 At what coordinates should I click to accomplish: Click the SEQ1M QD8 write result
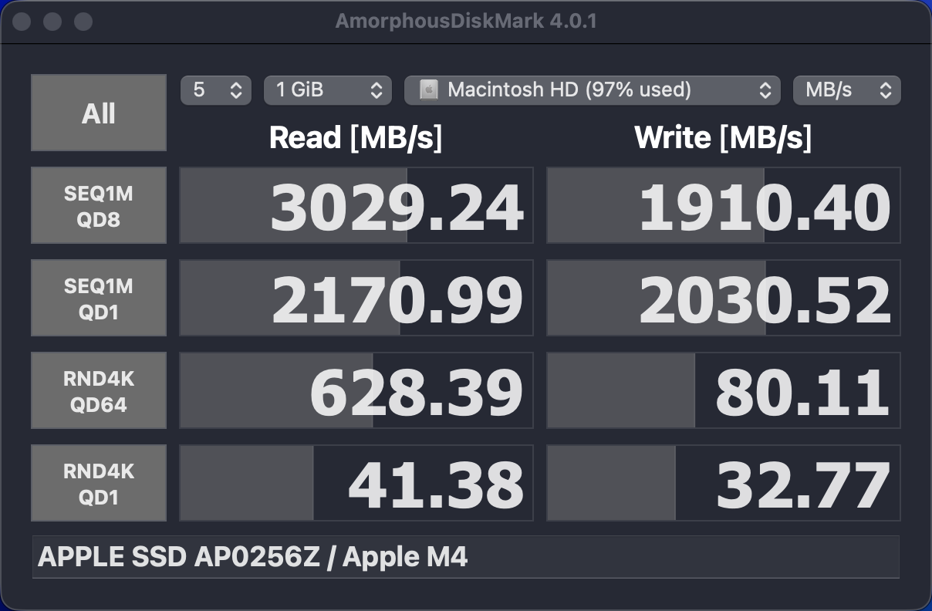click(724, 204)
